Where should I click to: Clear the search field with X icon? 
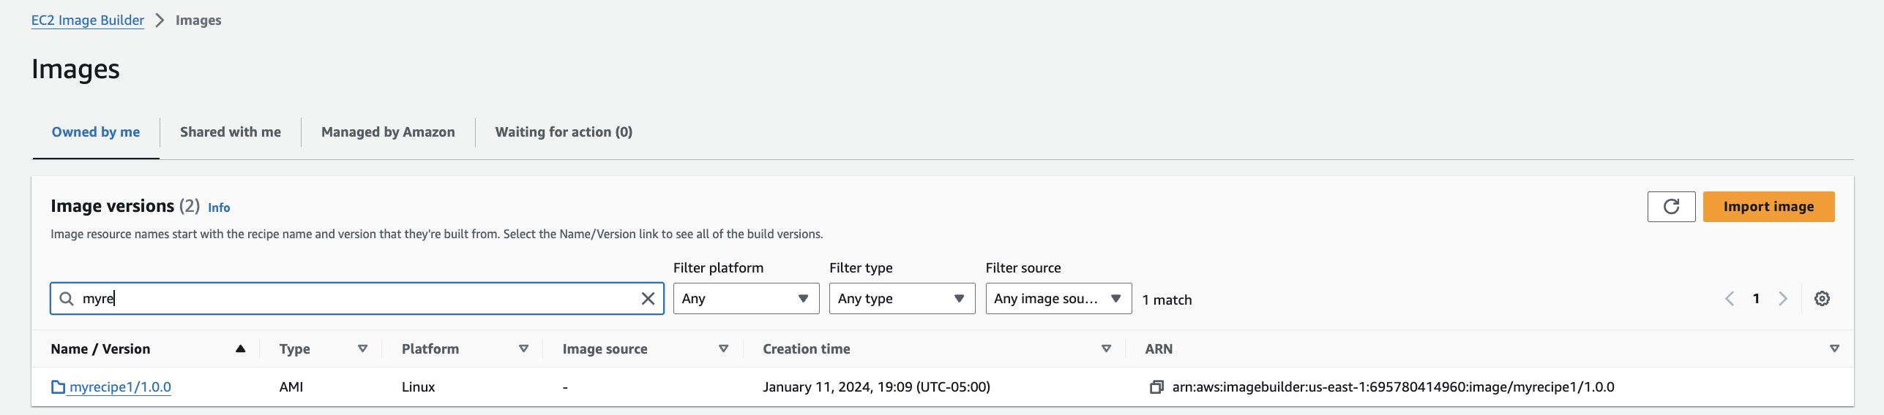click(648, 299)
